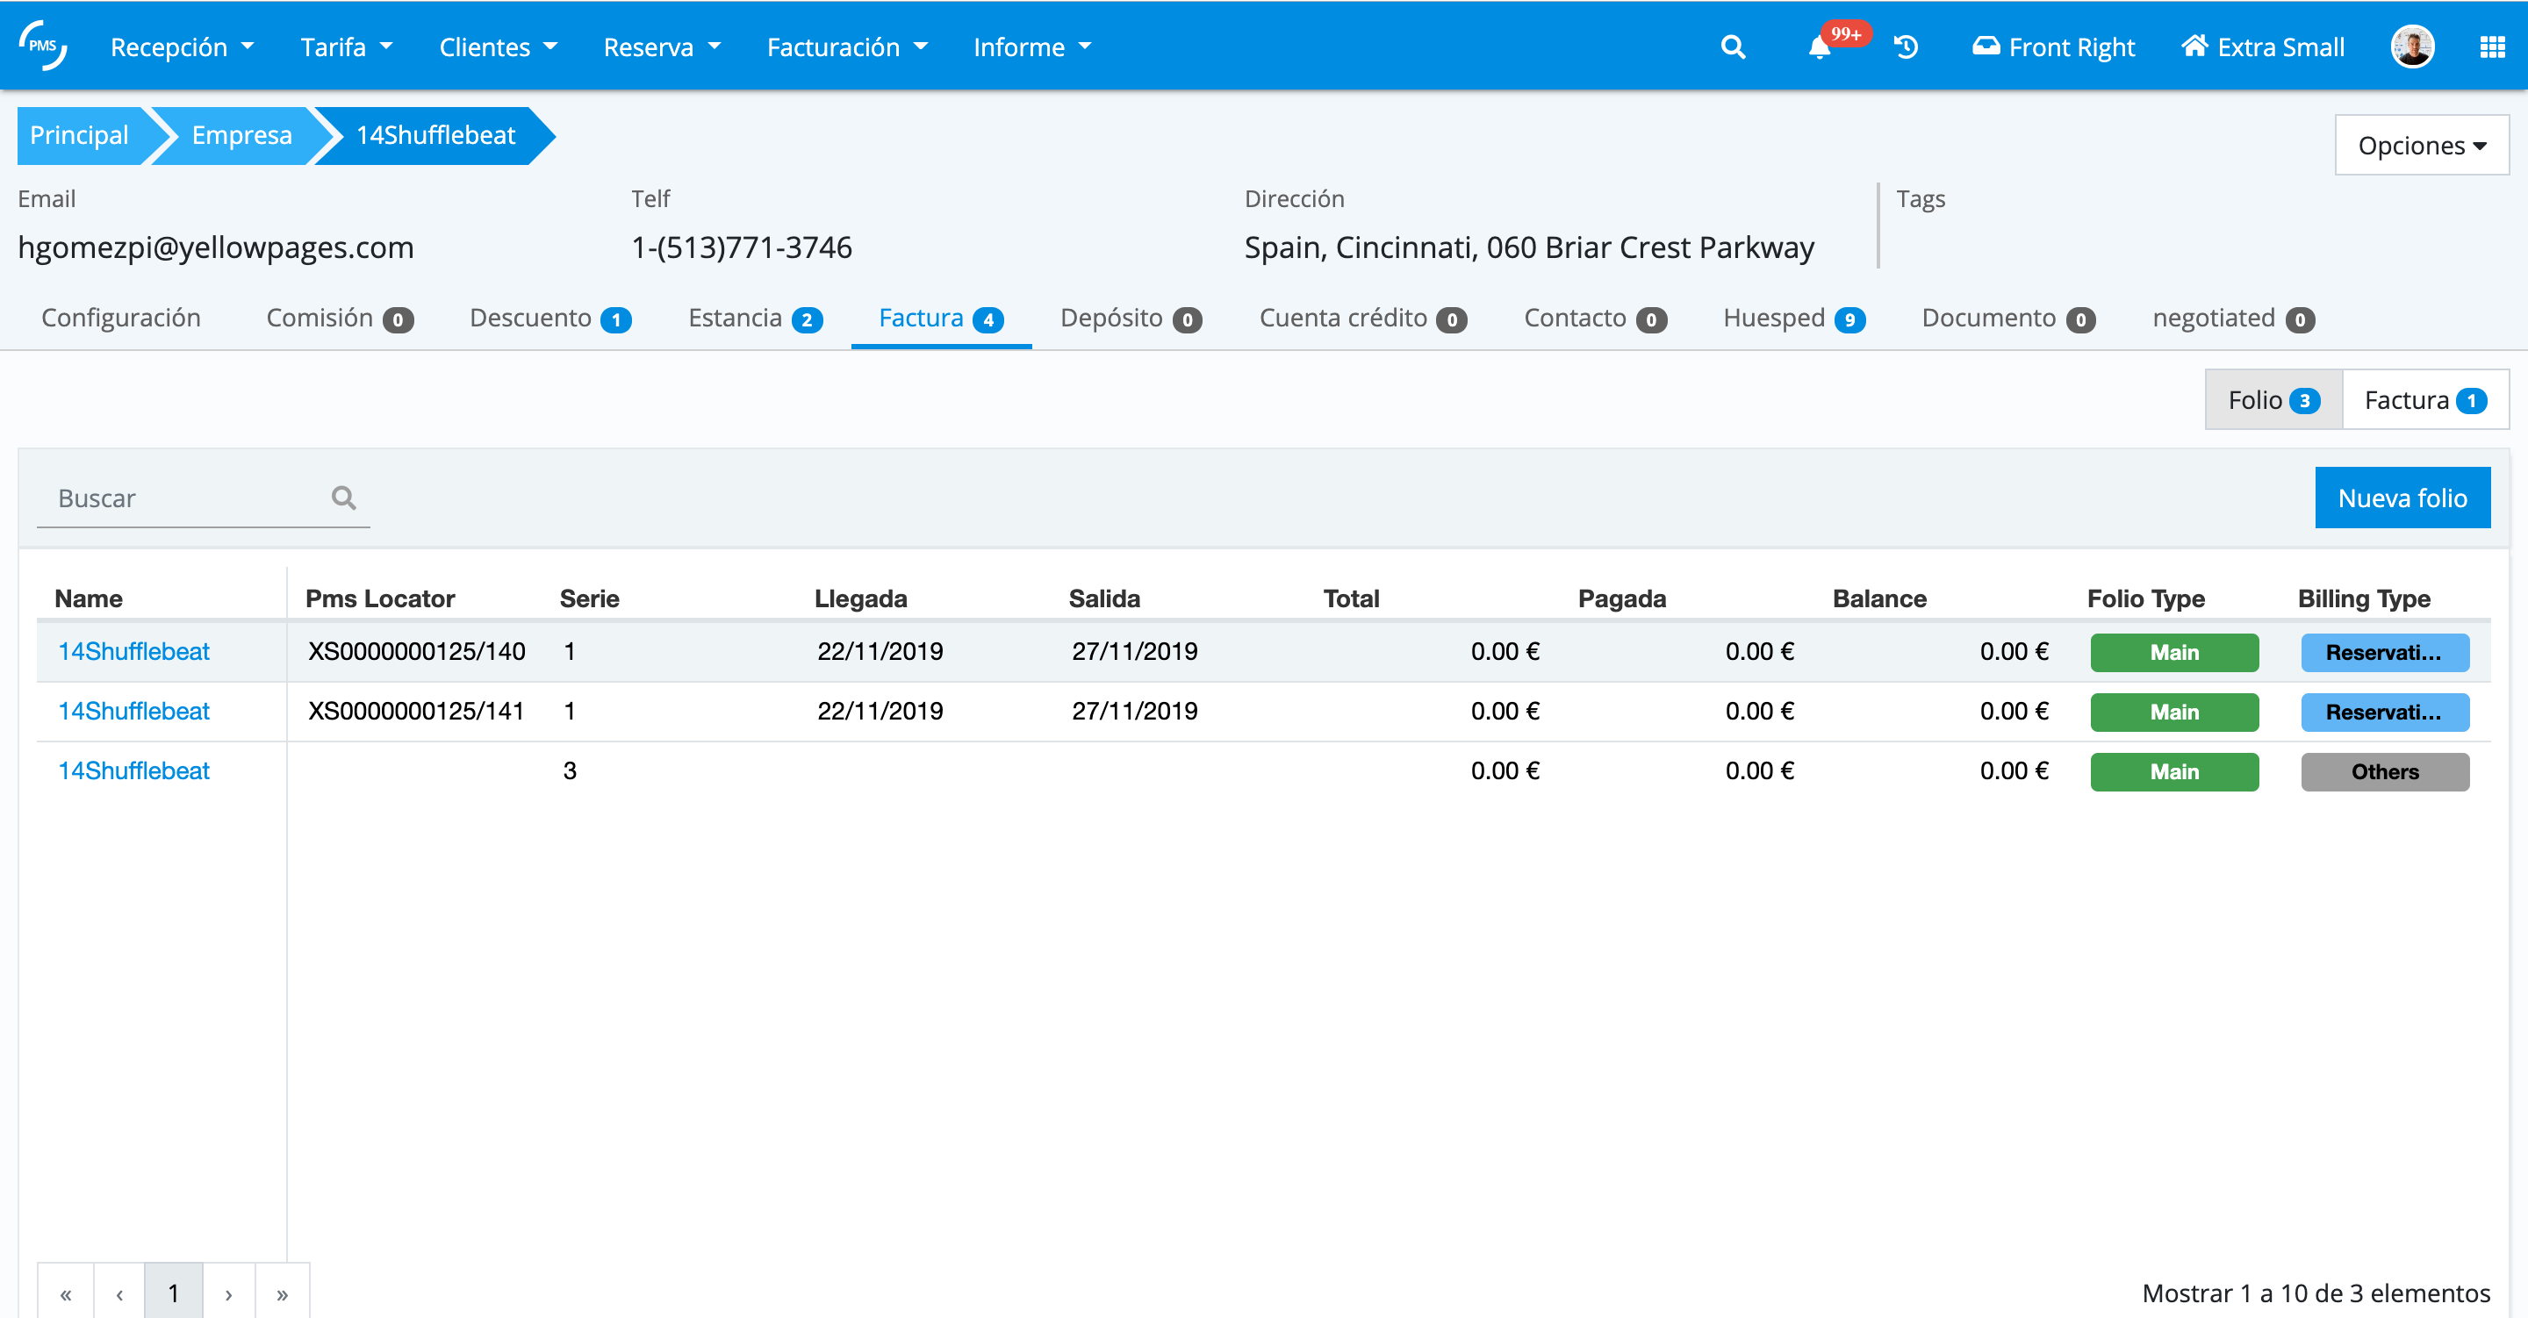Go to next page with single arrow
The image size is (2528, 1318).
pyautogui.click(x=228, y=1293)
